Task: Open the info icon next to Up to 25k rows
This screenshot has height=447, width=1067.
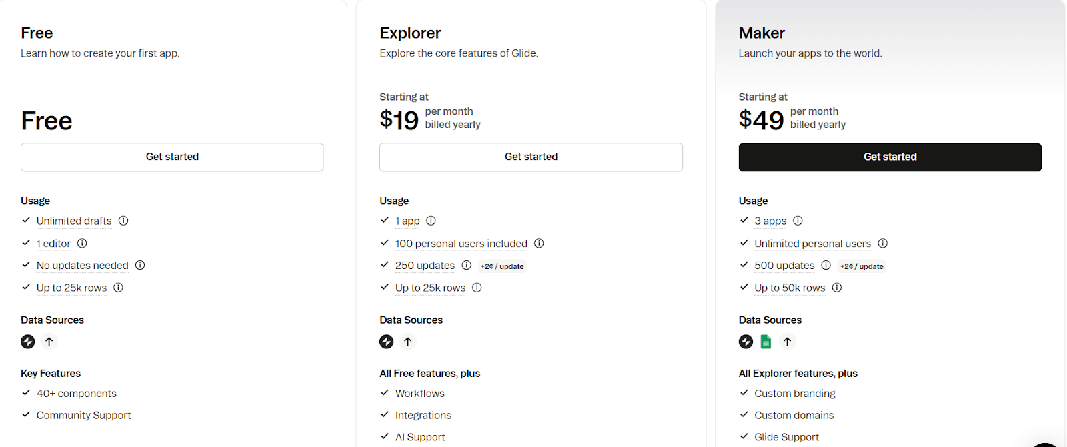Action: [x=118, y=288]
